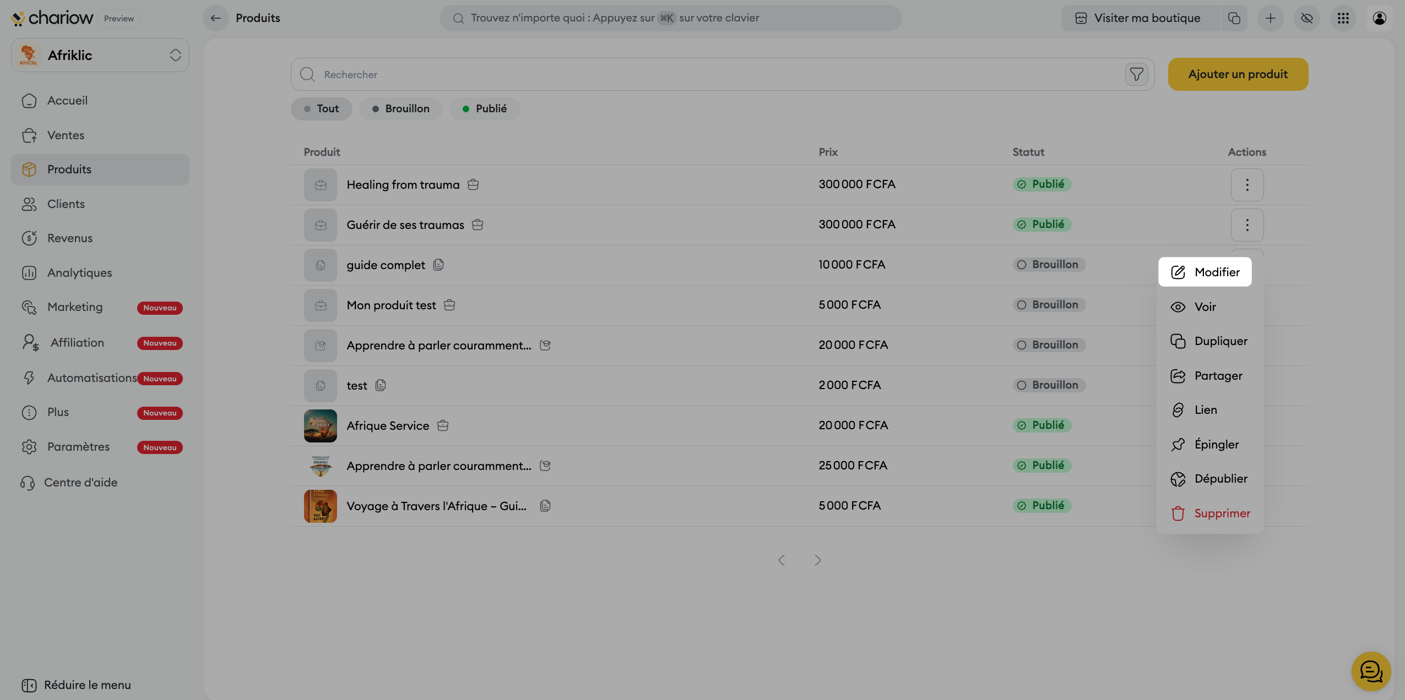The image size is (1405, 700).
Task: Open the chat support bubble icon
Action: (x=1370, y=671)
